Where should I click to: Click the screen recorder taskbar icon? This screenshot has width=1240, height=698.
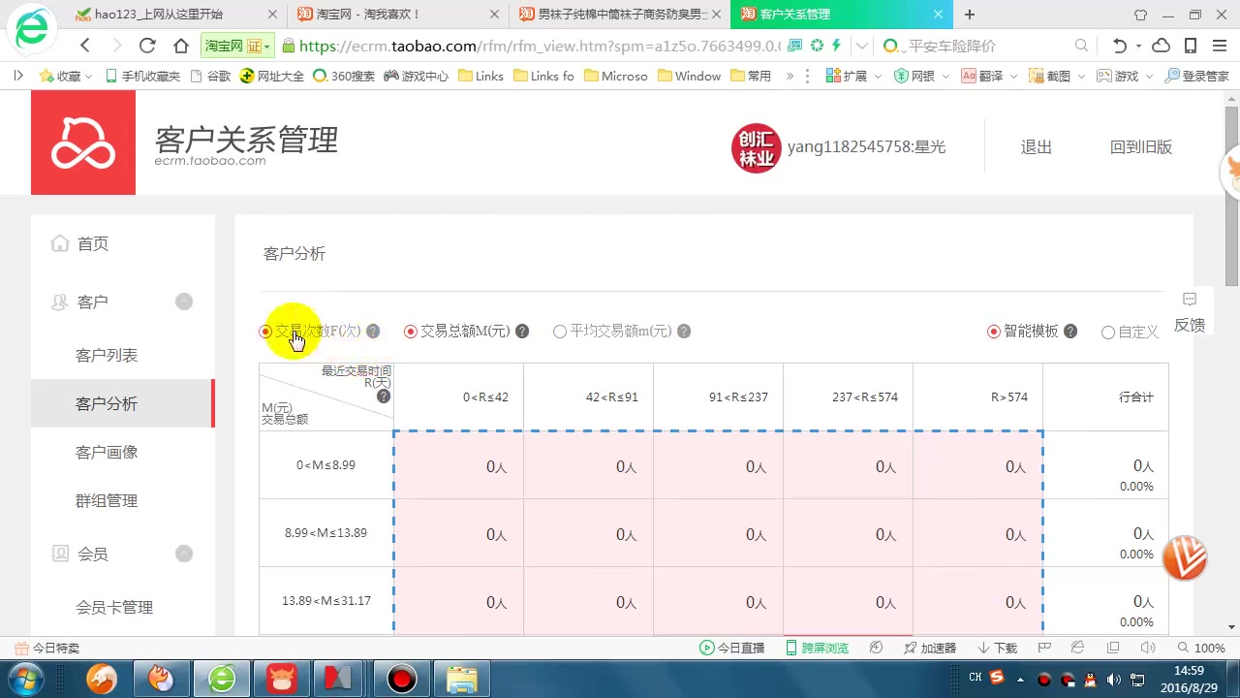click(x=401, y=679)
